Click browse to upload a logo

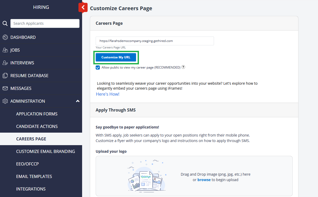204,180
